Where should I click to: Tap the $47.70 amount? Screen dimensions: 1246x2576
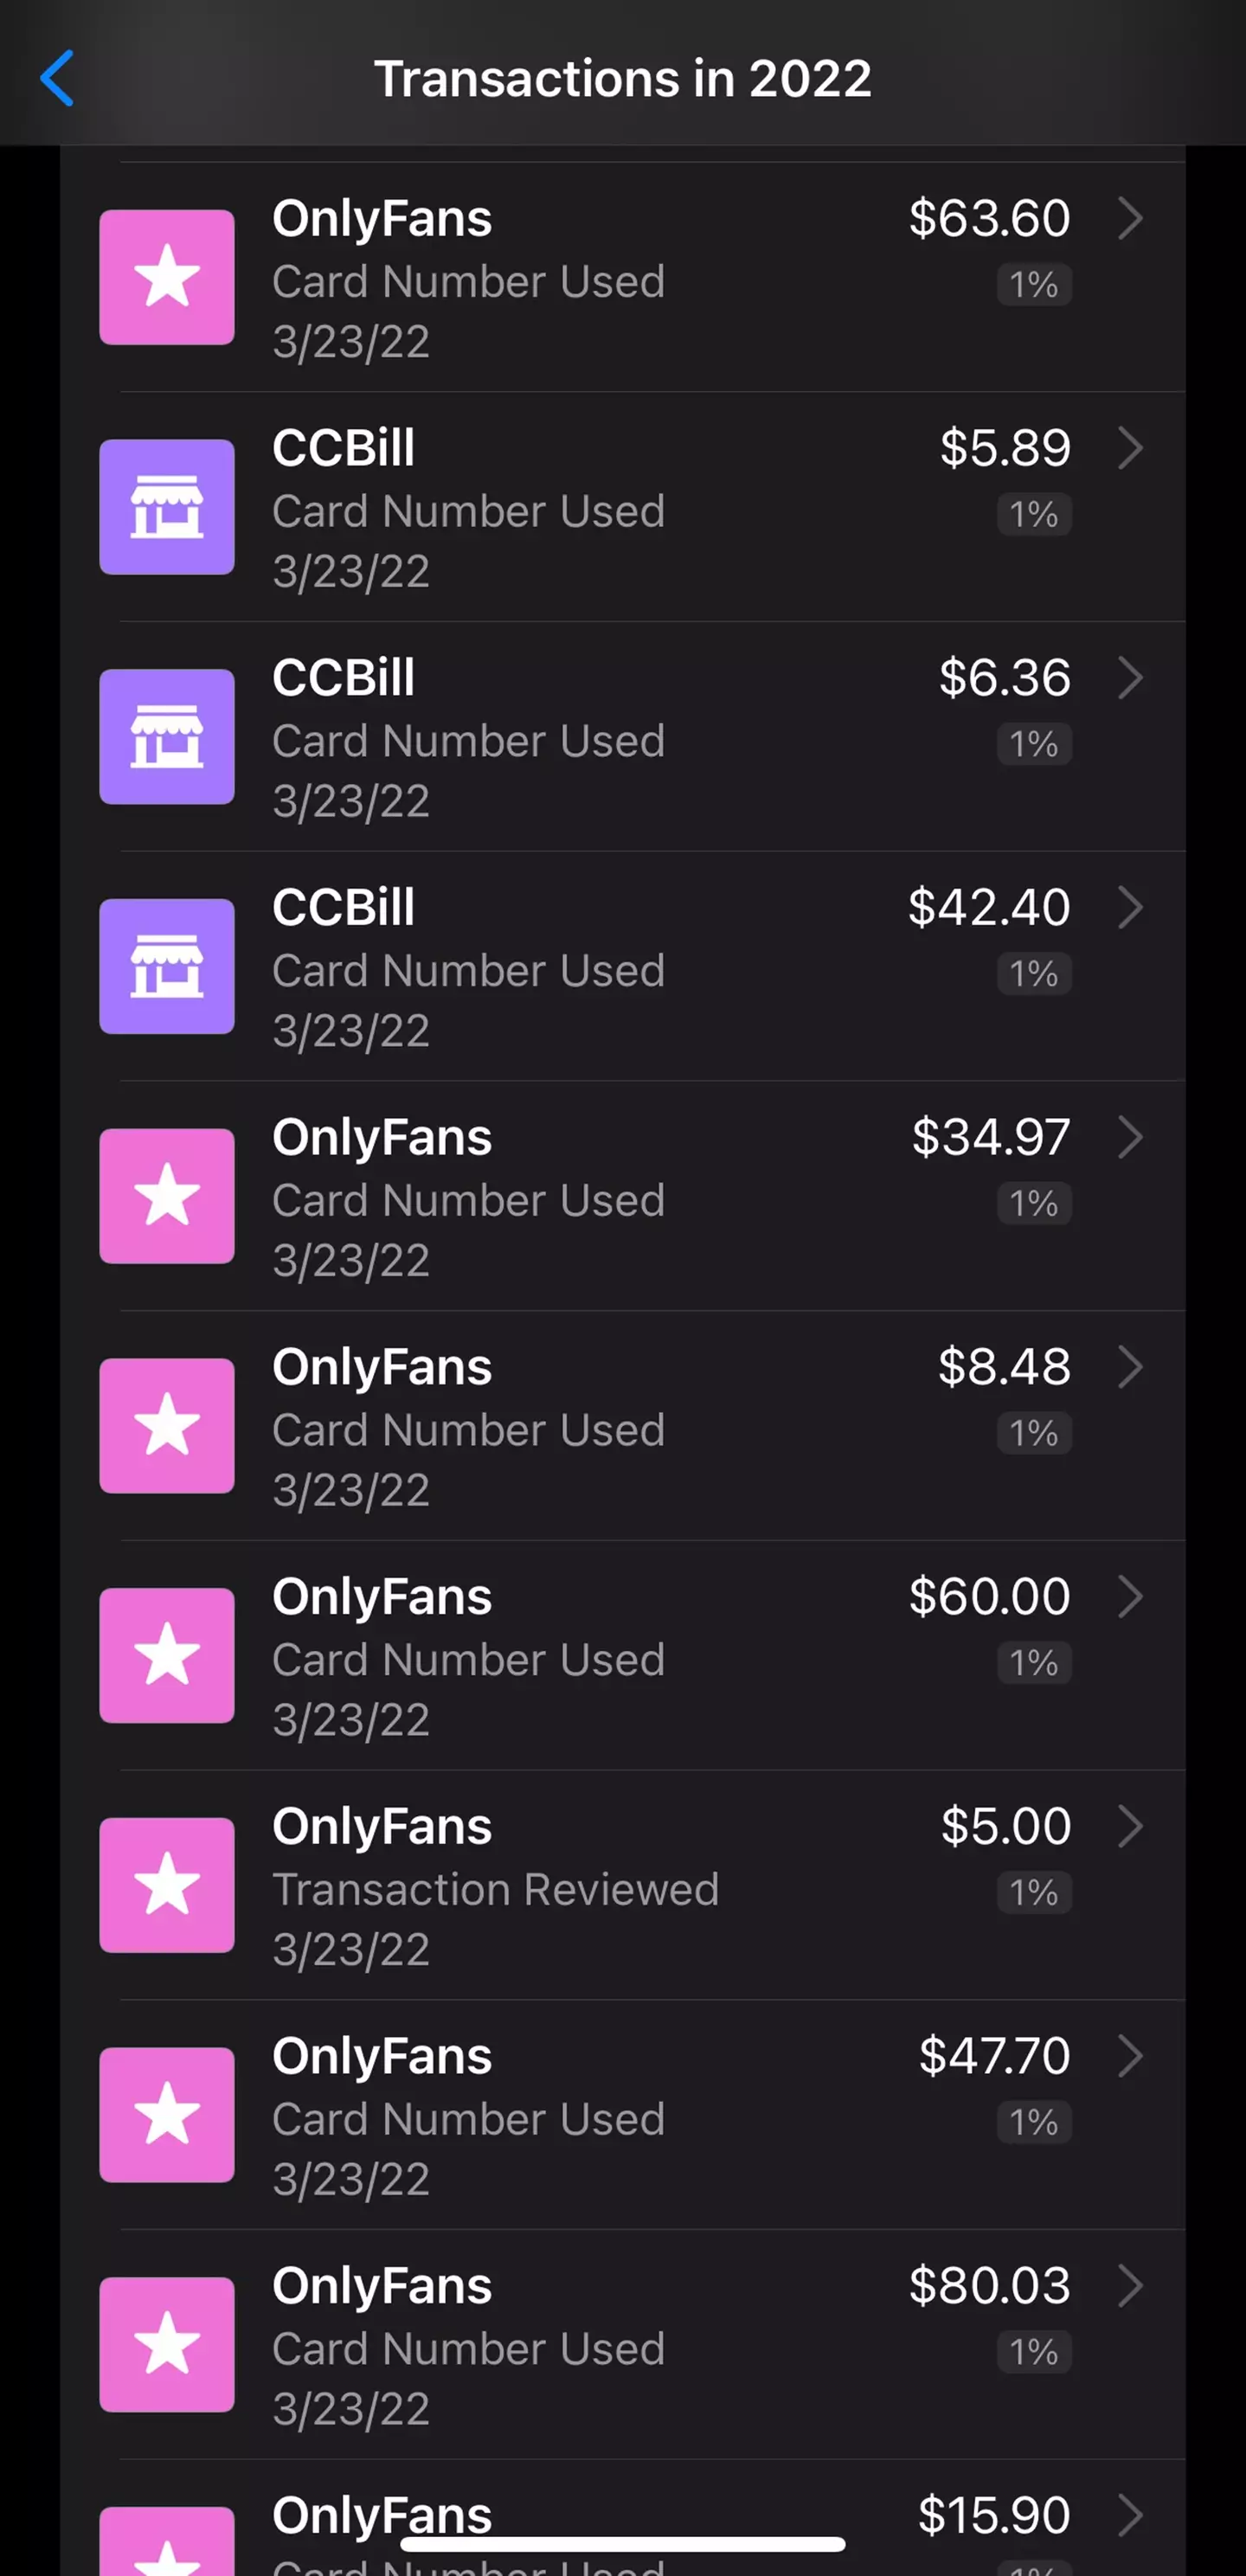click(x=994, y=2057)
